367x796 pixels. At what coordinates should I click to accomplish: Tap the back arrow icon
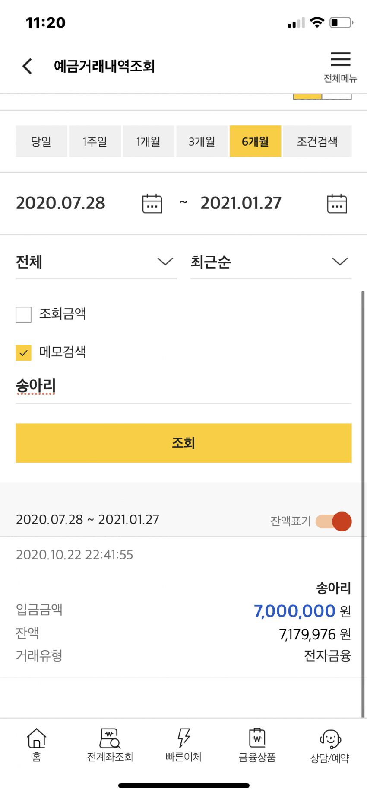click(27, 66)
